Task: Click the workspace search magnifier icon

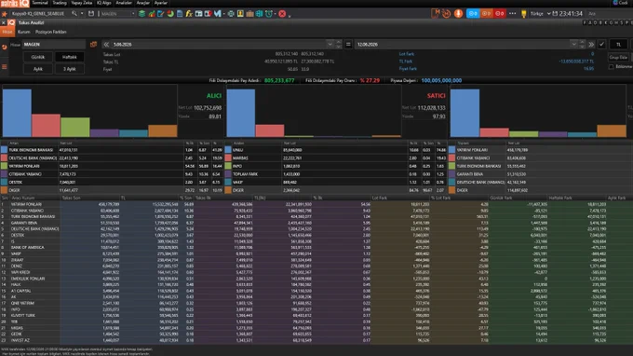Action: (x=74, y=13)
